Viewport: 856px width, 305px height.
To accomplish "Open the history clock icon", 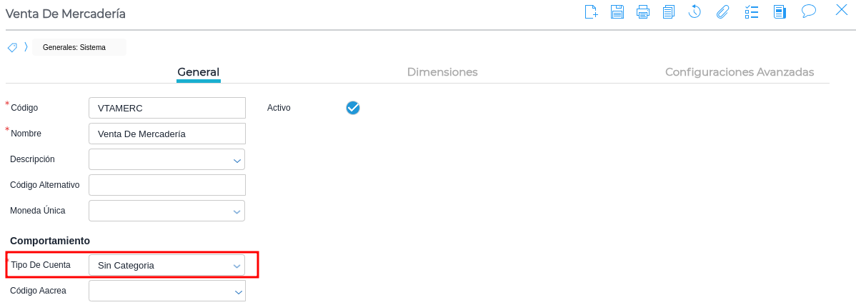I will (x=695, y=11).
